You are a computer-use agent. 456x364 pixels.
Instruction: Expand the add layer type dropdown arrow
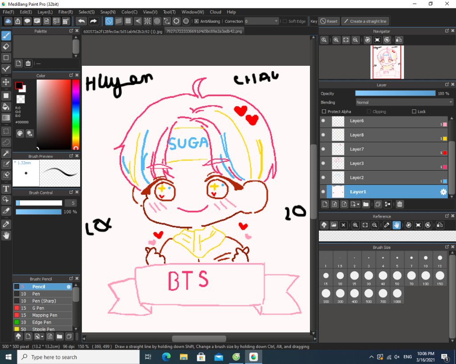[358, 204]
